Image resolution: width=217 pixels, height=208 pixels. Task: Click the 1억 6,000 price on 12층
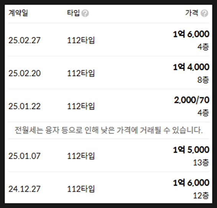[191, 183]
